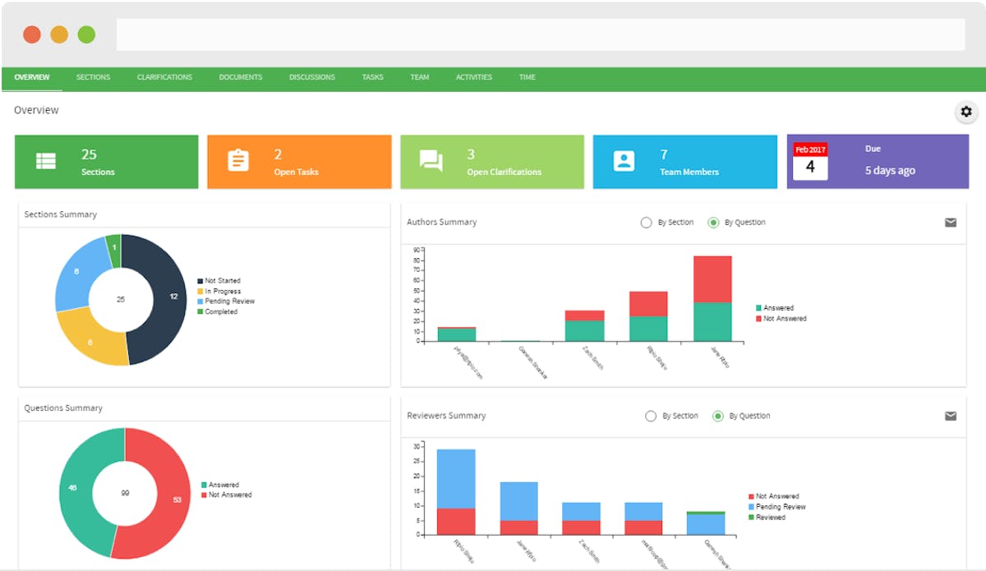The image size is (986, 571).
Task: Click the Feb 4 calendar icon on the Due card
Action: pos(809,158)
